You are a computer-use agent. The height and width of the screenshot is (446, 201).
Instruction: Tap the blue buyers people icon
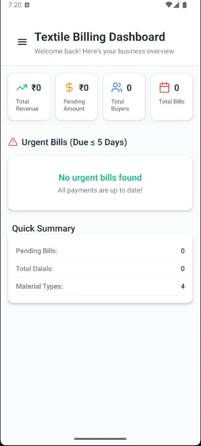117,88
